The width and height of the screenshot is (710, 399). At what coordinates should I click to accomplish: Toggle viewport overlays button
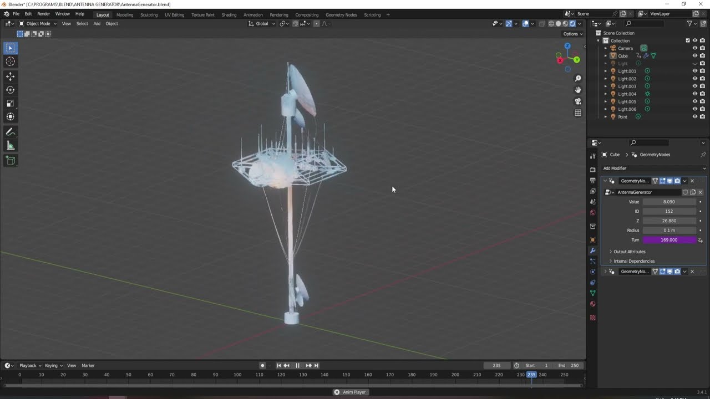pos(525,24)
